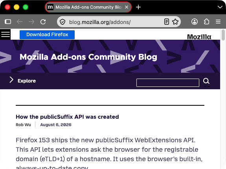This screenshot has height=169, width=226.
Task: Open the Firefox account icon
Action: (x=195, y=22)
